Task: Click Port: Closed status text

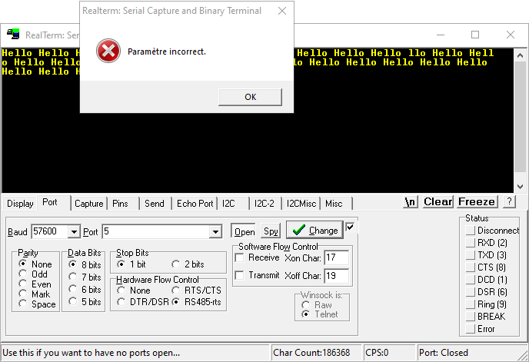Action: coord(444,353)
